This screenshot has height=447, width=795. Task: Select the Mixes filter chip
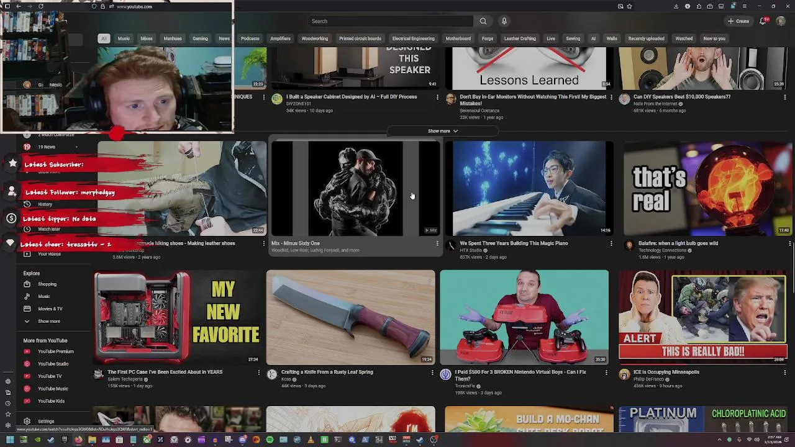147,38
